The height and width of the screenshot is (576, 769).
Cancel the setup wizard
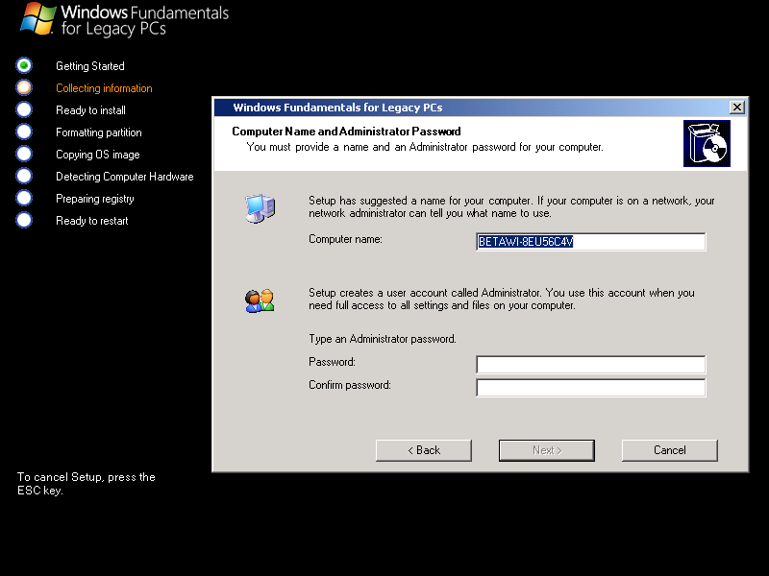coord(669,450)
